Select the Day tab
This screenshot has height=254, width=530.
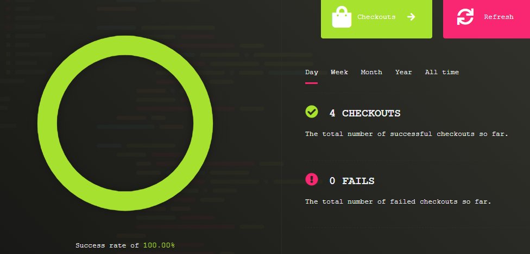(x=311, y=72)
